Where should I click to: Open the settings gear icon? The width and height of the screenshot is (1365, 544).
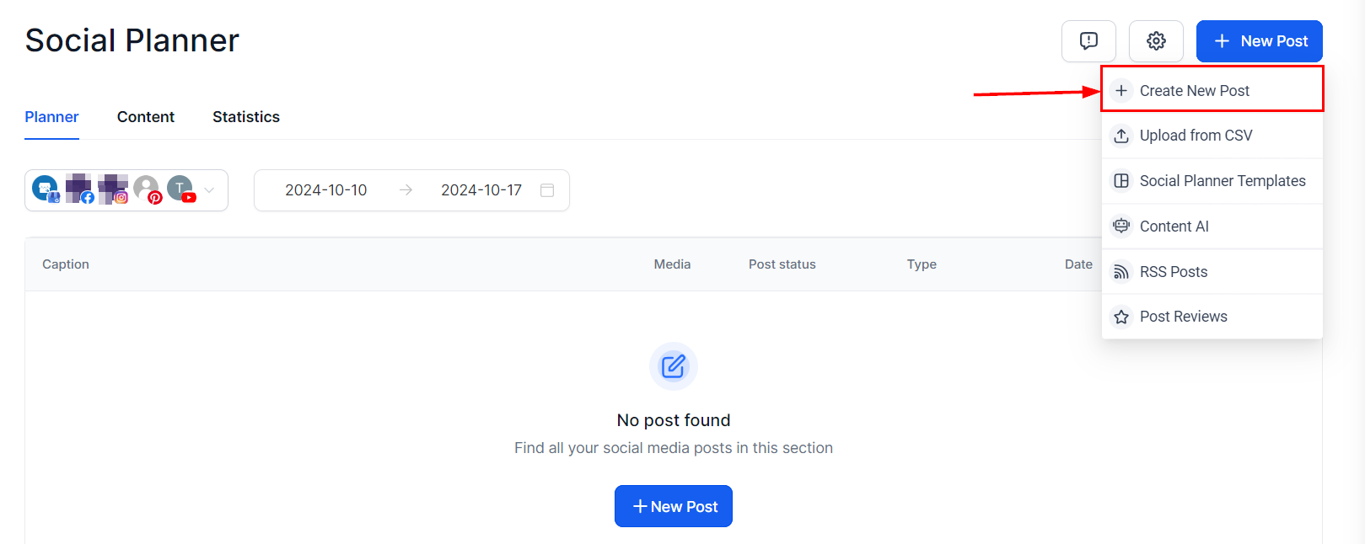pos(1156,41)
